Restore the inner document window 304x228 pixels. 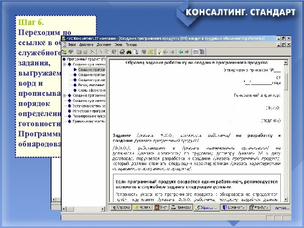[283, 45]
